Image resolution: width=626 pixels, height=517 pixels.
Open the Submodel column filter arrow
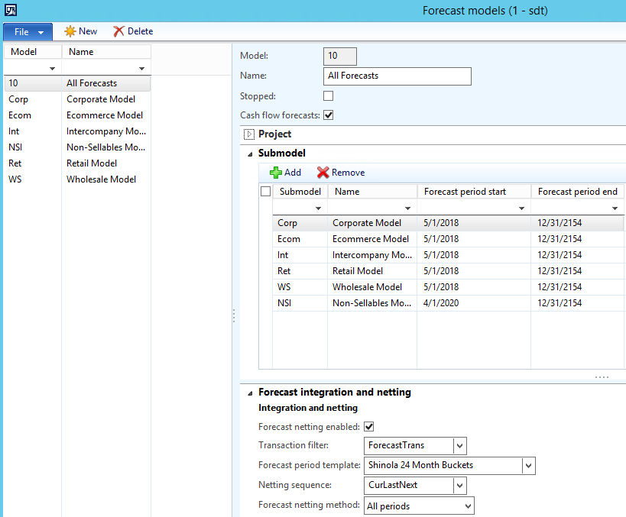point(318,208)
